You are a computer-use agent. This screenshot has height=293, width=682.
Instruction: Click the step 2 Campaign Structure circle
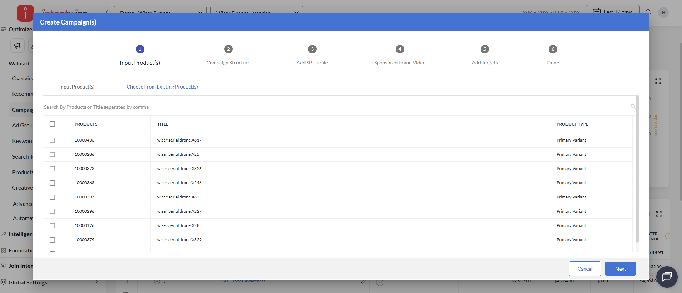tap(228, 49)
